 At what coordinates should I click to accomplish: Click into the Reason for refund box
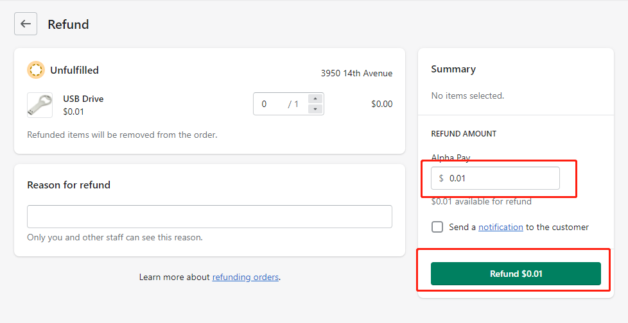click(x=209, y=217)
